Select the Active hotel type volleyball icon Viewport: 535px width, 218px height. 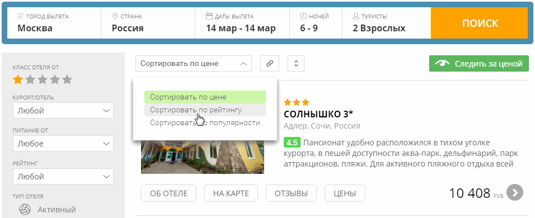[x=25, y=210]
